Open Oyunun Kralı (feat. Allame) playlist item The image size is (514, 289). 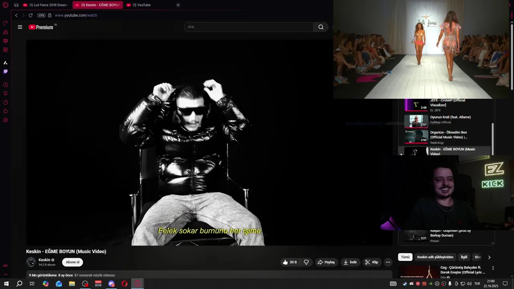click(447, 121)
